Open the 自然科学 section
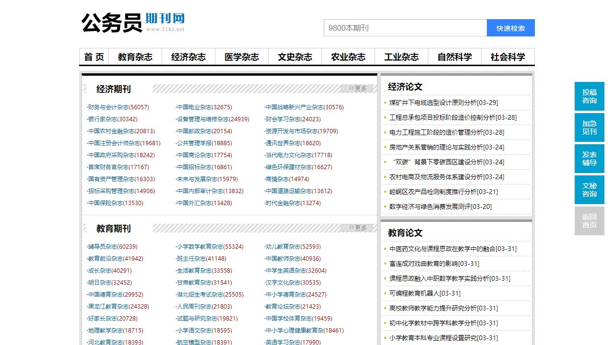The image size is (614, 345). click(x=454, y=56)
